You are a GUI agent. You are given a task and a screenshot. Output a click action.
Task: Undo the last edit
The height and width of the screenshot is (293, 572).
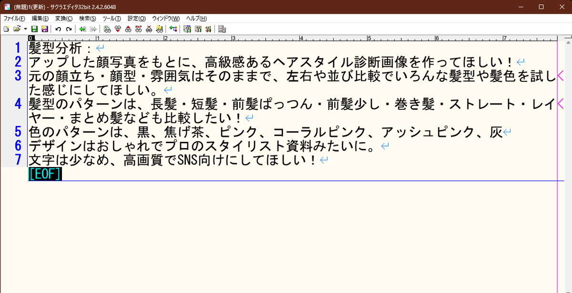click(x=58, y=29)
